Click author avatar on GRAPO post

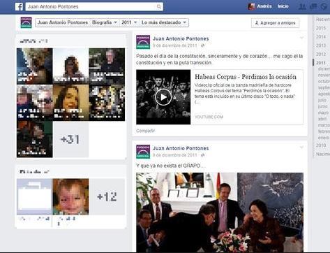point(143,152)
